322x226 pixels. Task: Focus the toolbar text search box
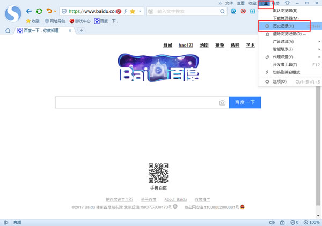pyautogui.click(x=187, y=11)
